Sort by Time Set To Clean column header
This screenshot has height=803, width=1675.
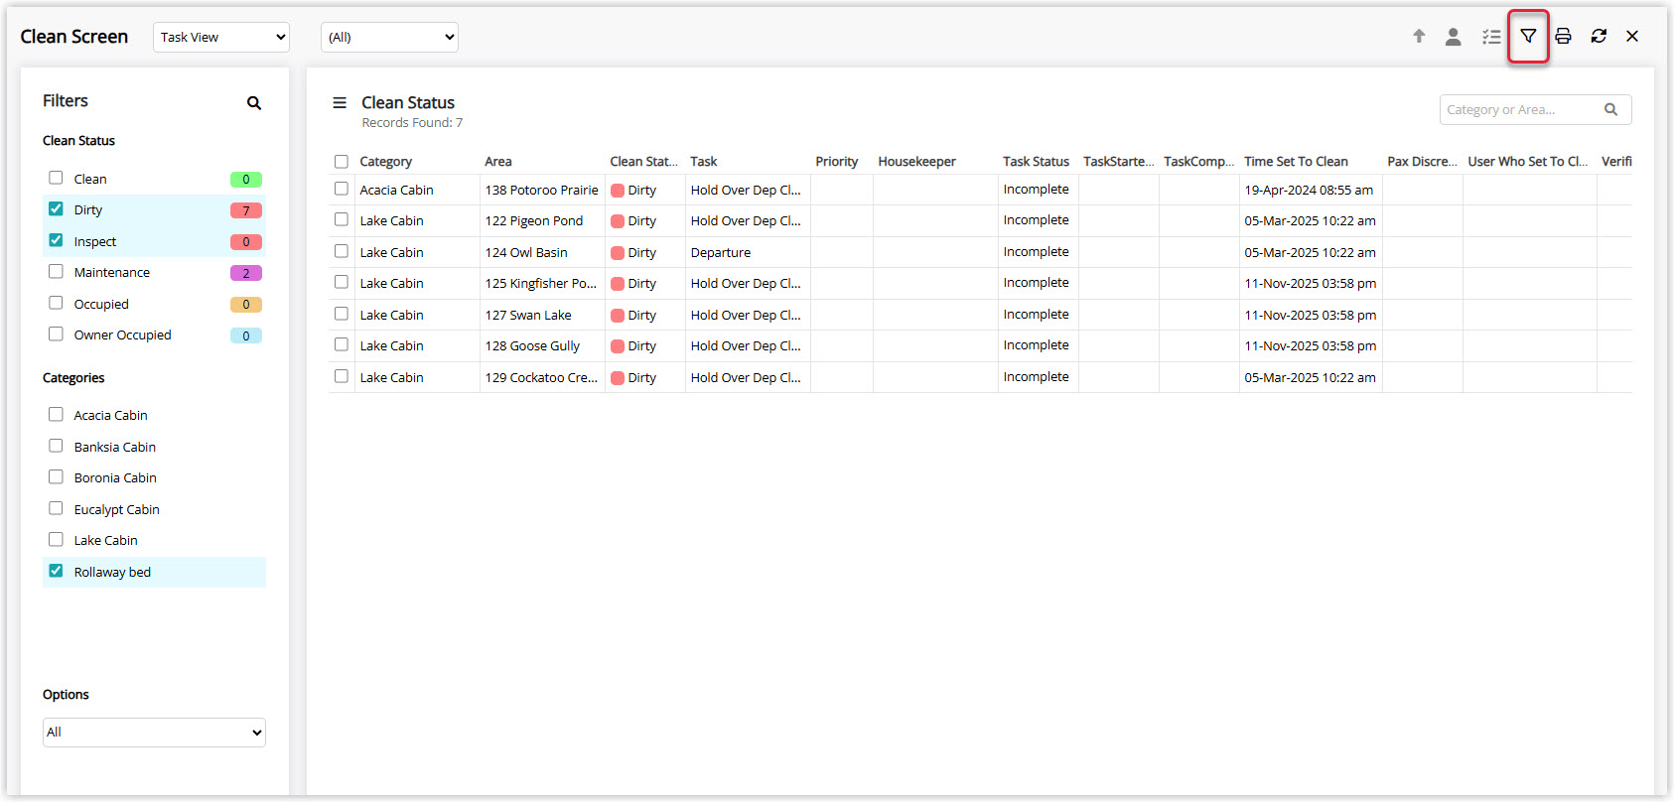point(1296,162)
